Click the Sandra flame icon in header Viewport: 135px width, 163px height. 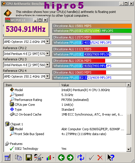point(8,13)
